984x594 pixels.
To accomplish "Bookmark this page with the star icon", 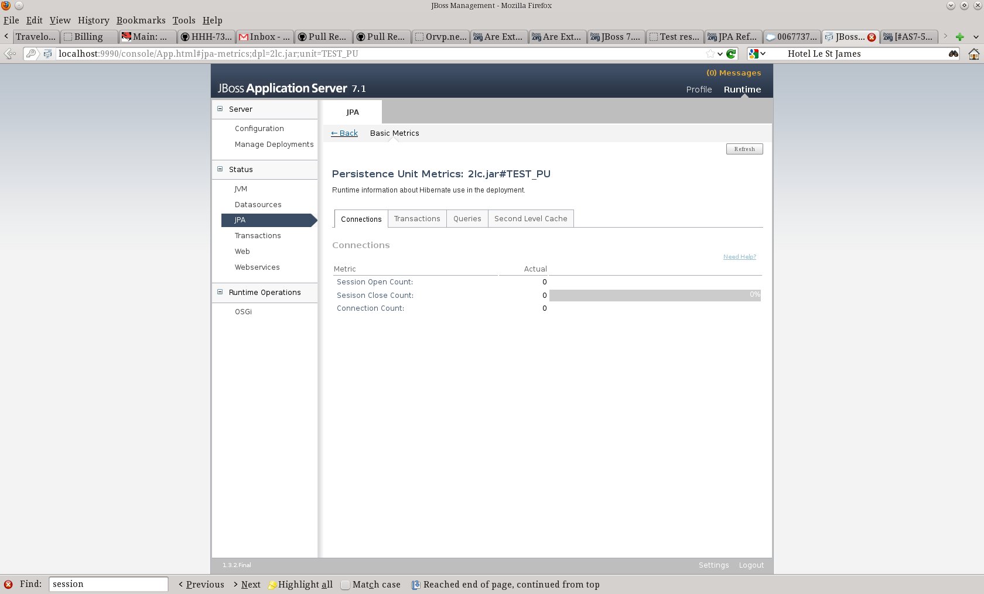I will [710, 54].
